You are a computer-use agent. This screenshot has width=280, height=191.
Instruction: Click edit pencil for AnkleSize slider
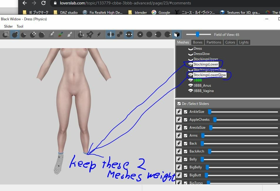pos(179,112)
